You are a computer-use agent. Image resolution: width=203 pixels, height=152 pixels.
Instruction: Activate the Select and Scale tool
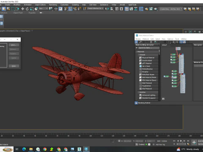(x=32, y=9)
